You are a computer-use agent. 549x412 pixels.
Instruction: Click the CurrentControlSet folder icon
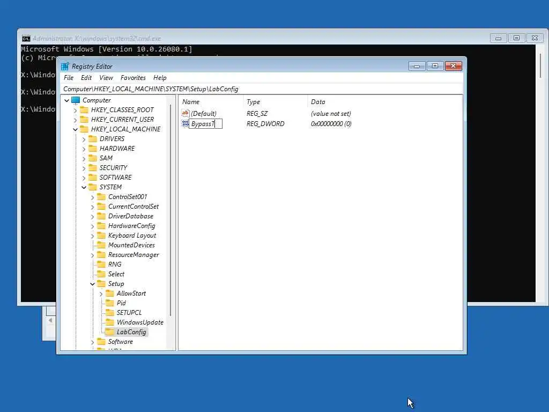tap(101, 207)
